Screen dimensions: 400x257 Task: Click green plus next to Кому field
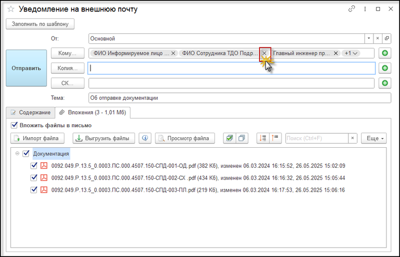(384, 53)
